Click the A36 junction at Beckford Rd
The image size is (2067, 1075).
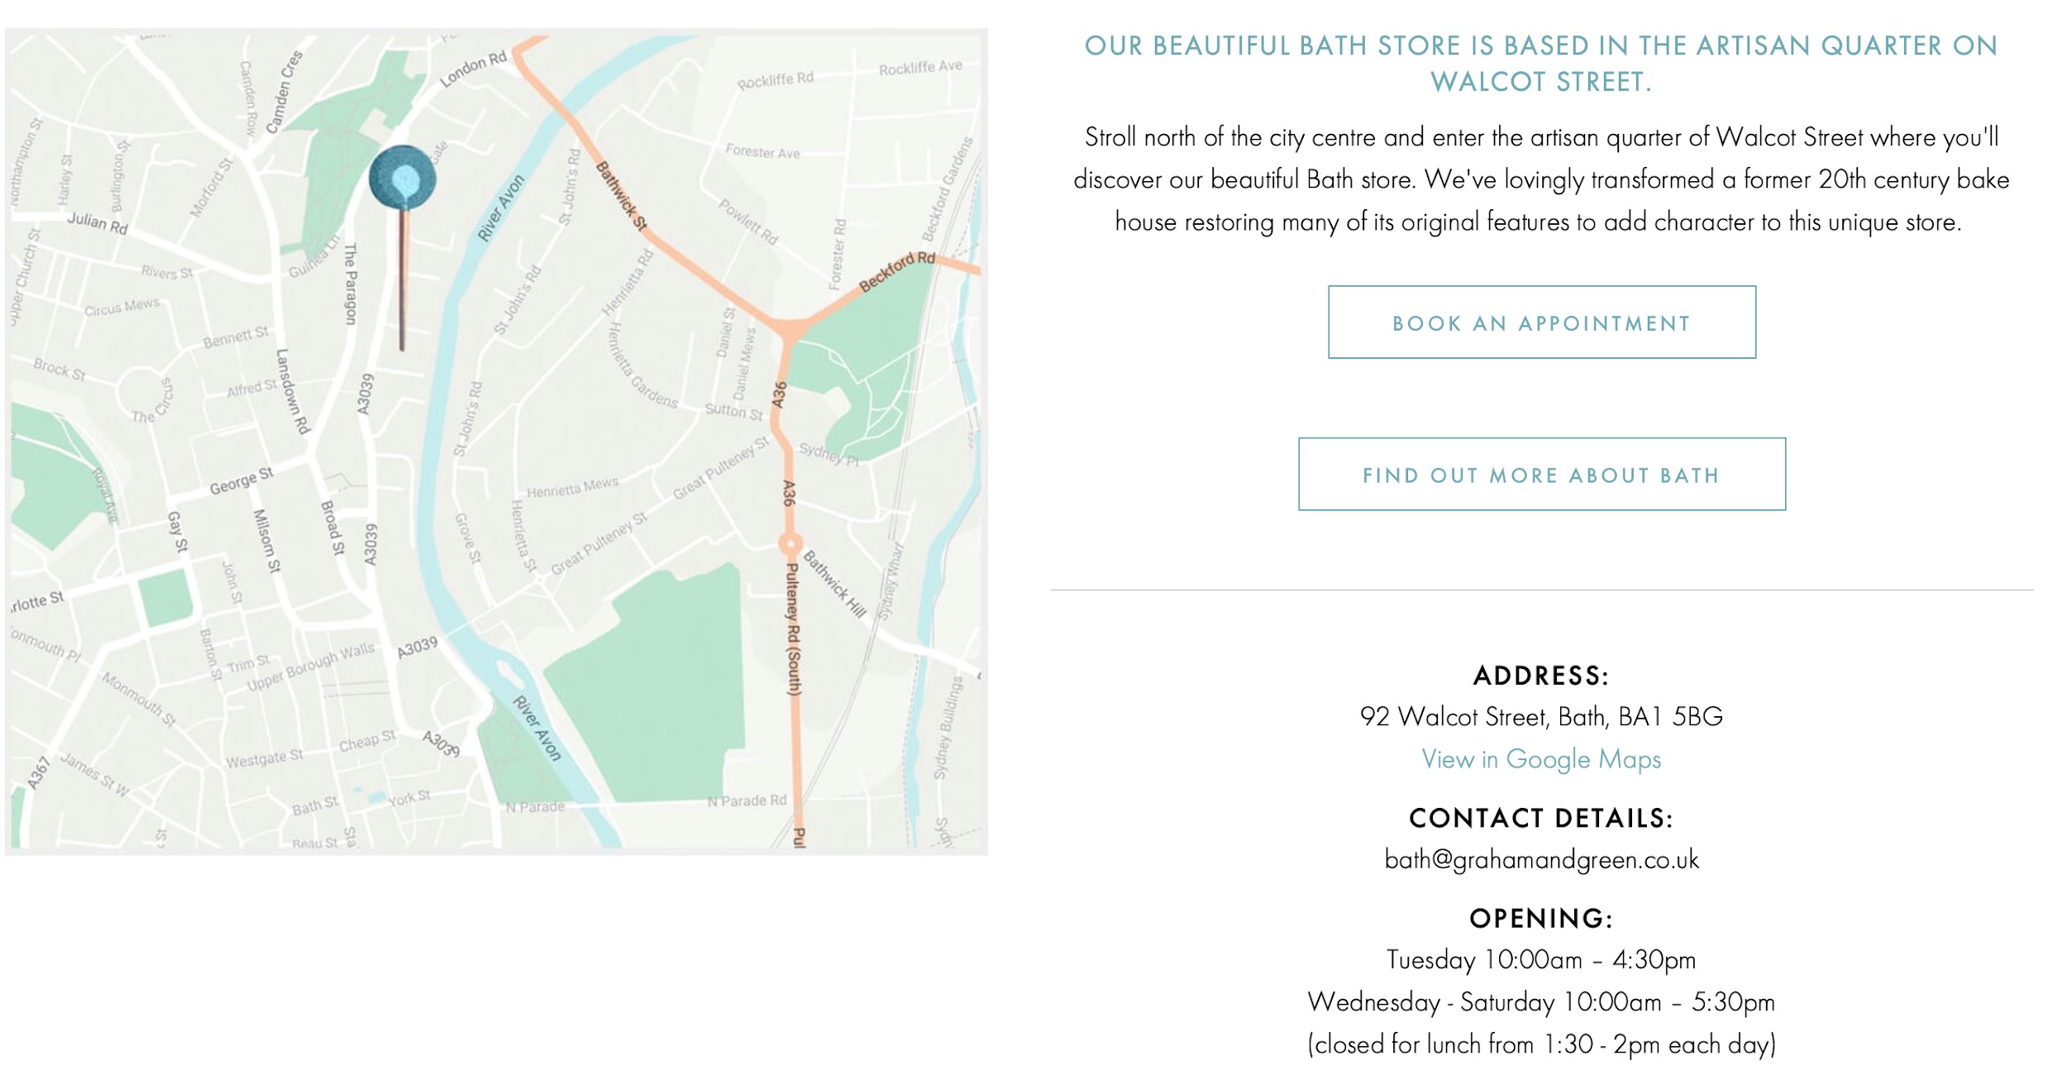tap(790, 331)
